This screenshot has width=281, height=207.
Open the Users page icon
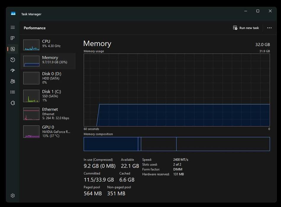pyautogui.click(x=13, y=81)
